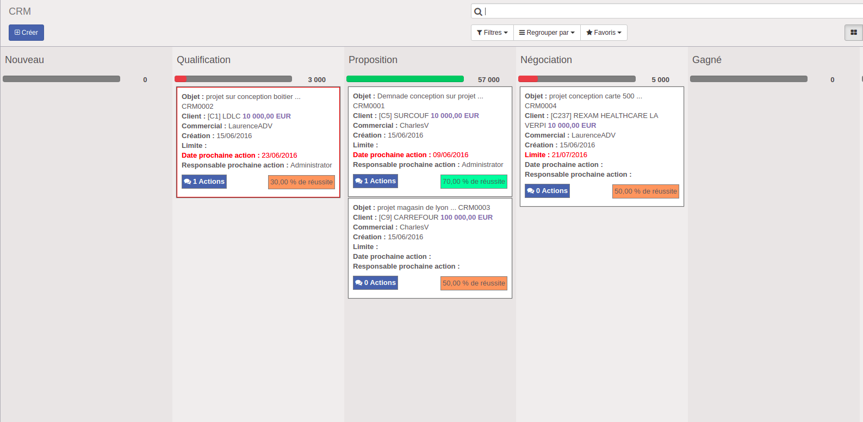Click the [C5] SURCOUF client line
The image size is (863, 422).
point(416,116)
